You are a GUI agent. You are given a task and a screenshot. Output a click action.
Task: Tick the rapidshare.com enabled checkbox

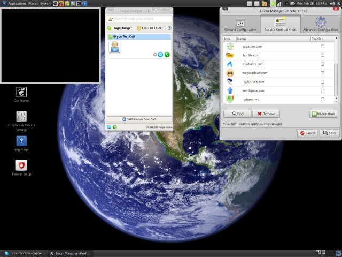(x=322, y=82)
